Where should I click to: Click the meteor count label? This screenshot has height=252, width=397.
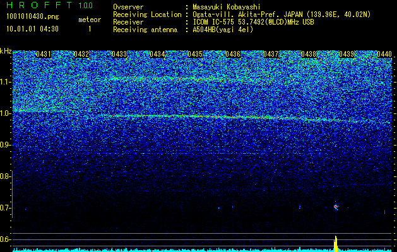pos(90,20)
